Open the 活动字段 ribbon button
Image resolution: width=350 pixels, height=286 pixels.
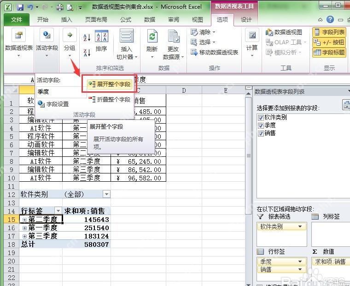pyautogui.click(x=47, y=43)
